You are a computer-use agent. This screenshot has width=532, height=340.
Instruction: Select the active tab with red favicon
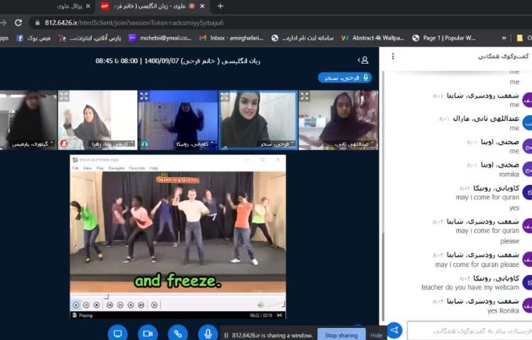(x=153, y=6)
